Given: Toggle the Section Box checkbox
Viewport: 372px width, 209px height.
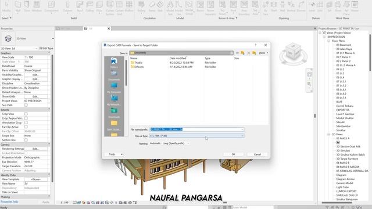Looking at the screenshot, I should pyautogui.click(x=26, y=140).
